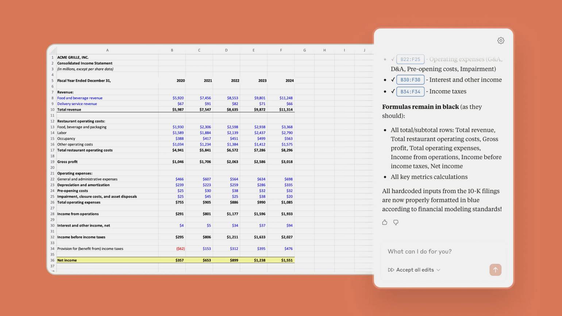Expand the Accept all edits dropdown chevron

(438, 270)
